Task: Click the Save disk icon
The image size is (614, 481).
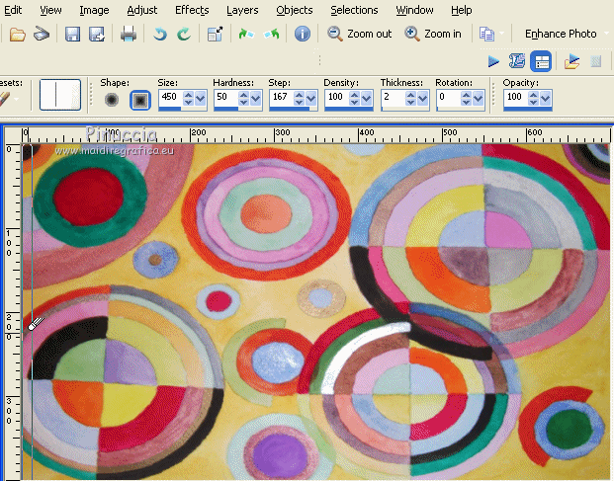Action: pos(72,34)
